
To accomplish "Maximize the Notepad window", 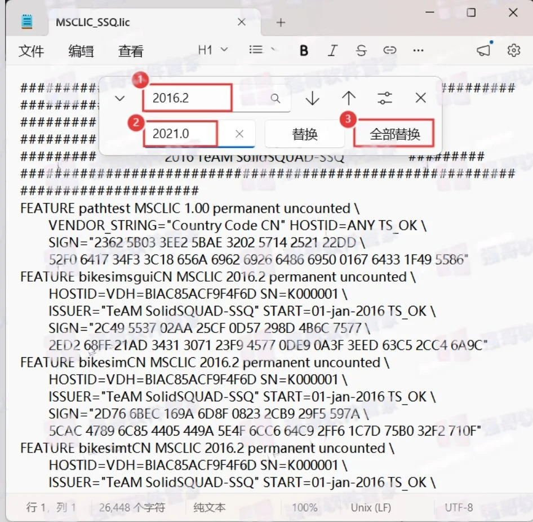I will click(x=471, y=12).
